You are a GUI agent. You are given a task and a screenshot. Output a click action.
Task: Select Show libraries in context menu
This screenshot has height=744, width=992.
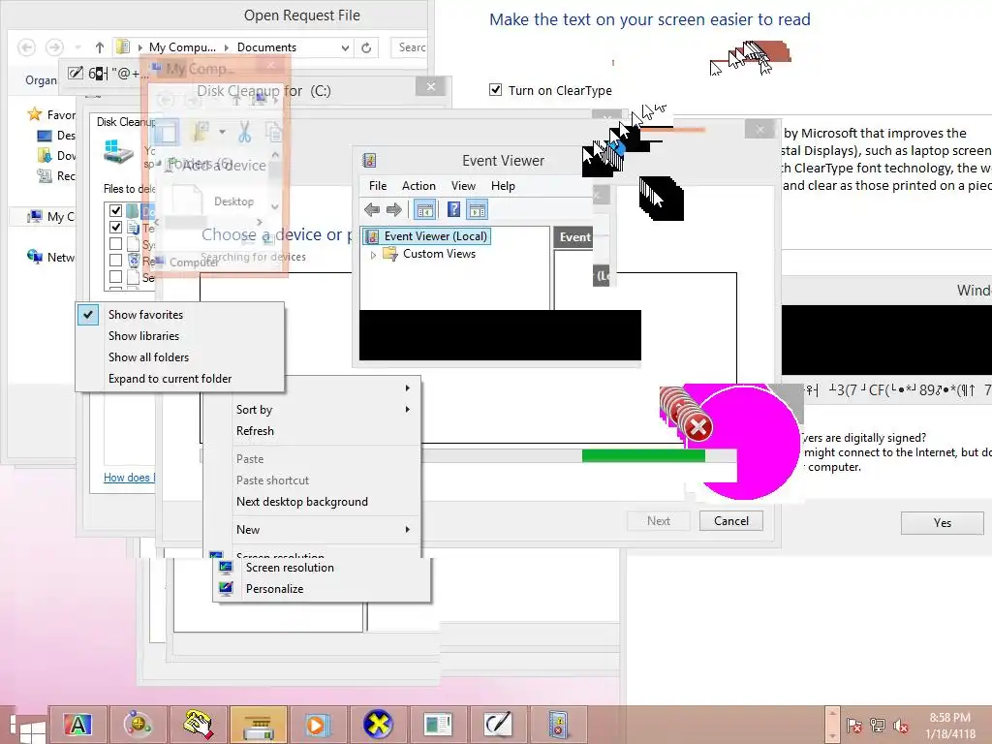[143, 336]
